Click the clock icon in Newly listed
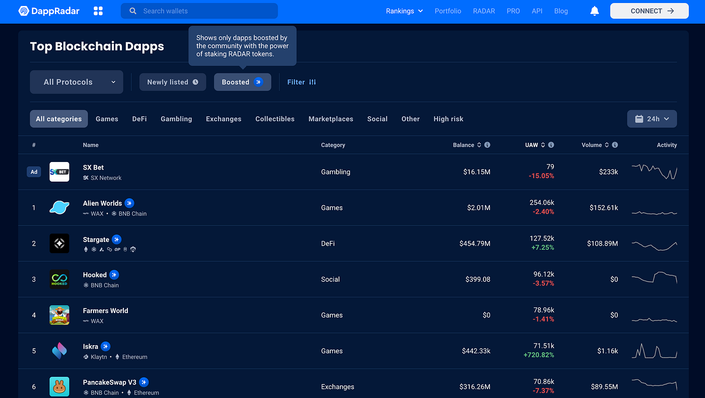Screen dimensions: 705x398 [195, 82]
